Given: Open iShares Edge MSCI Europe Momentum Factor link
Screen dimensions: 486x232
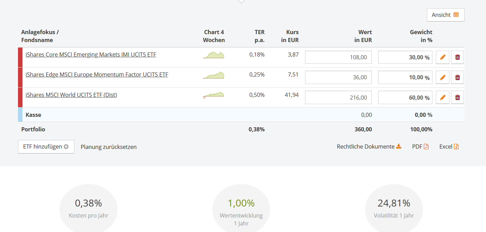Looking at the screenshot, I should point(97,74).
